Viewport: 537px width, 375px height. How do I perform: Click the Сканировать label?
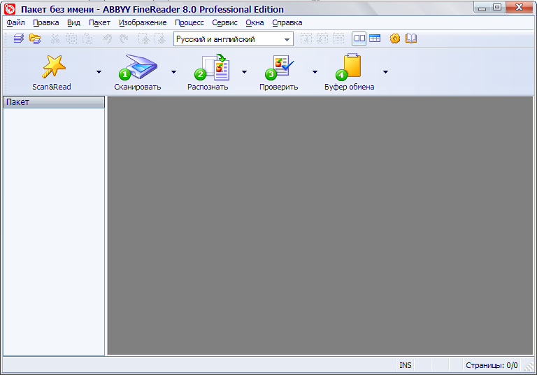[137, 87]
